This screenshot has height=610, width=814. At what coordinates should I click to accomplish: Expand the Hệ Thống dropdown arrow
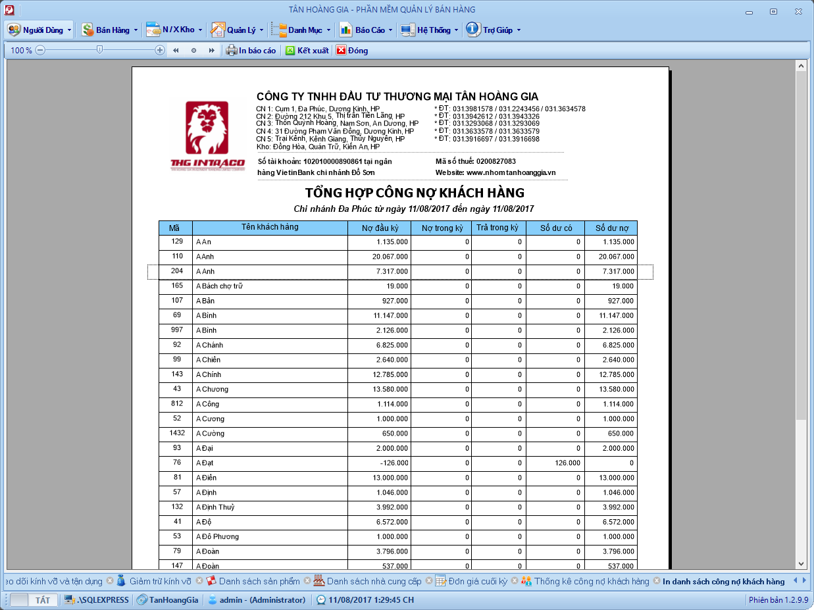point(457,30)
